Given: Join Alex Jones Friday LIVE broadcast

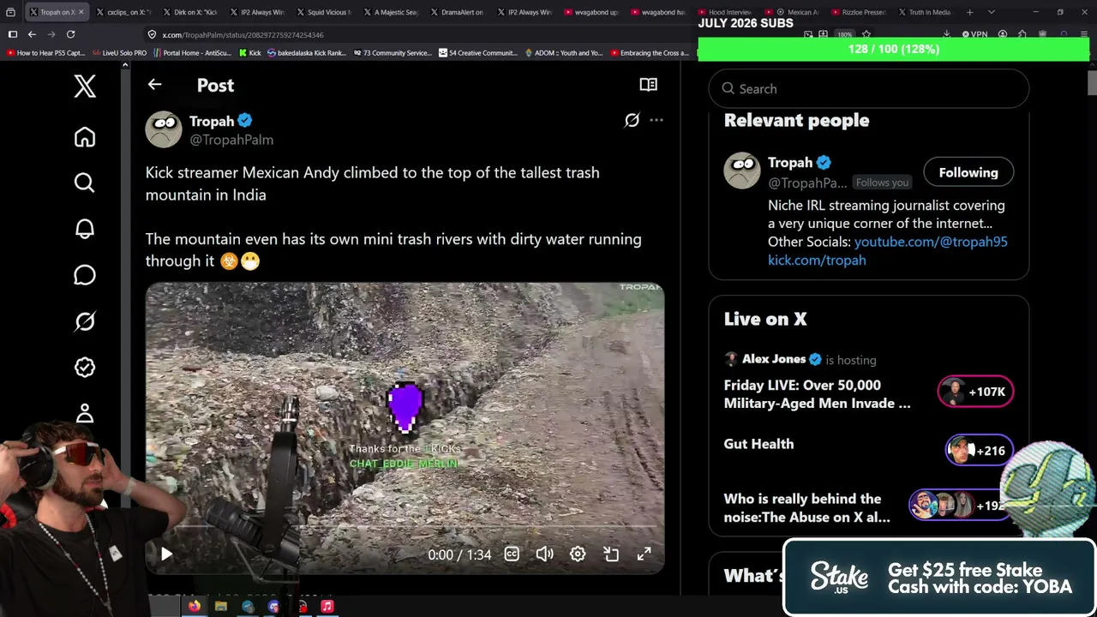Looking at the screenshot, I should click(817, 394).
